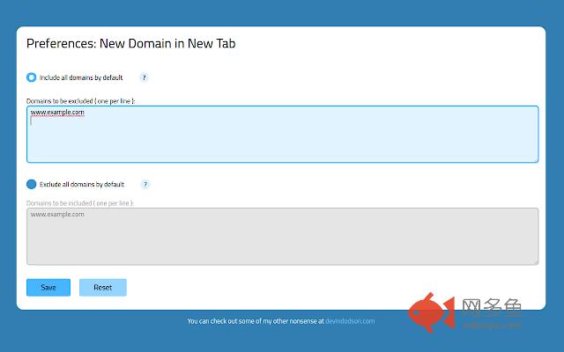The height and width of the screenshot is (352, 564).
Task: Reset the preferences
Action: [x=103, y=288]
